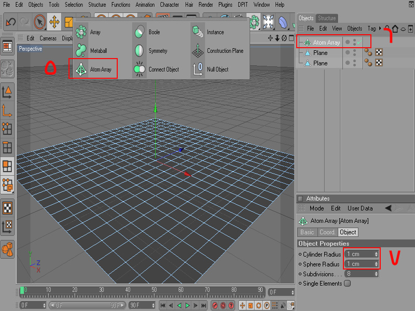
Task: Choose Atom Array from the object palette
Action: point(93,69)
